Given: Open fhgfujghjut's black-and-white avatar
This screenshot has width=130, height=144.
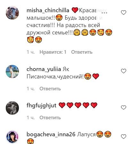Looking at the screenshot, I should [12, 108].
